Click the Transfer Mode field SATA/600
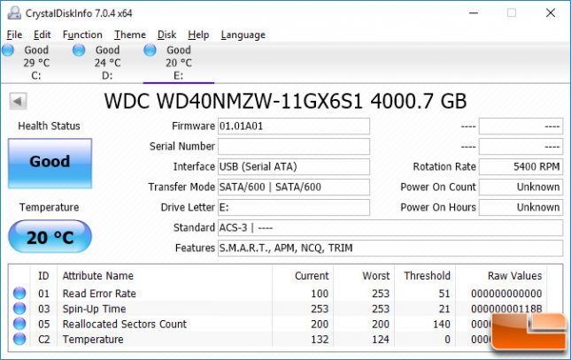Image resolution: width=571 pixels, height=360 pixels. [294, 188]
